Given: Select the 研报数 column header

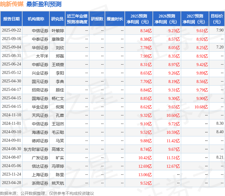Looking at the screenshot, I should [x=97, y=19].
